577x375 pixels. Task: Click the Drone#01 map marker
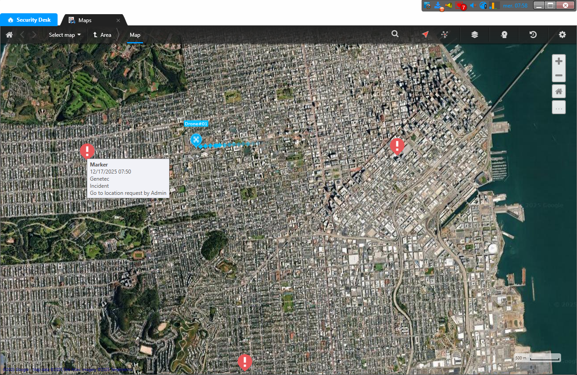(196, 140)
